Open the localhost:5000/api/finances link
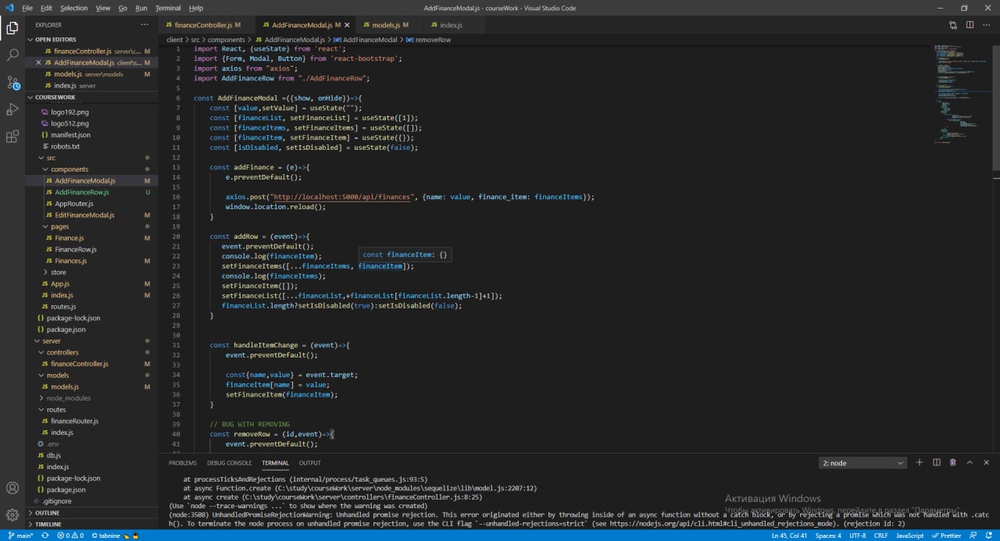Screen dimensions: 1000x541 pyautogui.click(x=341, y=197)
